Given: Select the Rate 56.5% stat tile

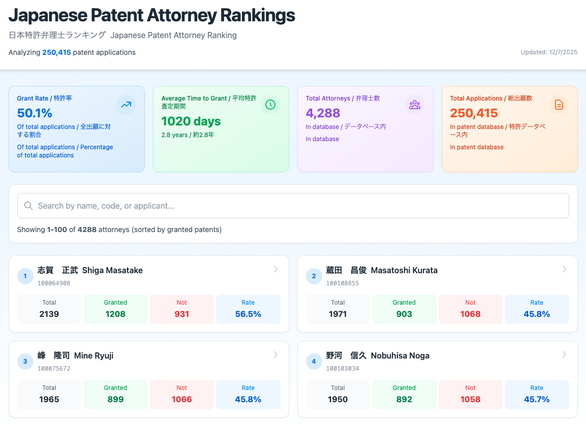Looking at the screenshot, I should click(x=248, y=309).
